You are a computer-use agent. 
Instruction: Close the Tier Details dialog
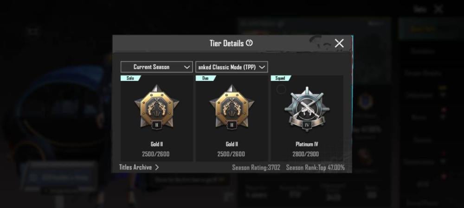(339, 43)
